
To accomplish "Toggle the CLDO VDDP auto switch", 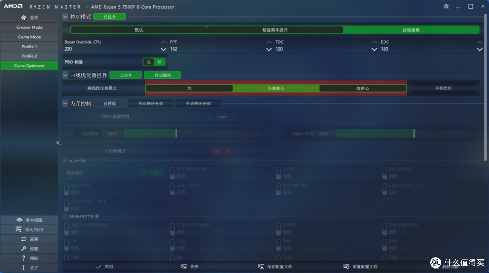I will tap(173, 189).
